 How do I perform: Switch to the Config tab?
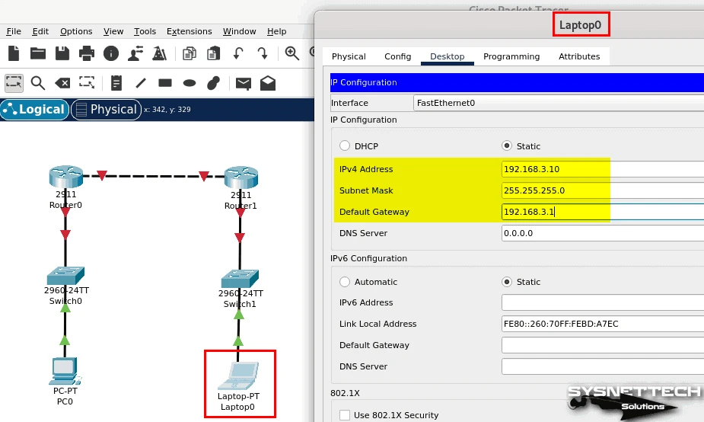tap(397, 56)
